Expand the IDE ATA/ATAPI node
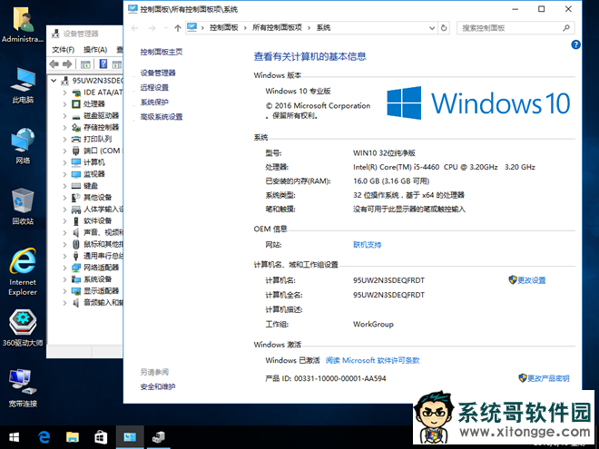The width and height of the screenshot is (599, 449). pos(64,93)
